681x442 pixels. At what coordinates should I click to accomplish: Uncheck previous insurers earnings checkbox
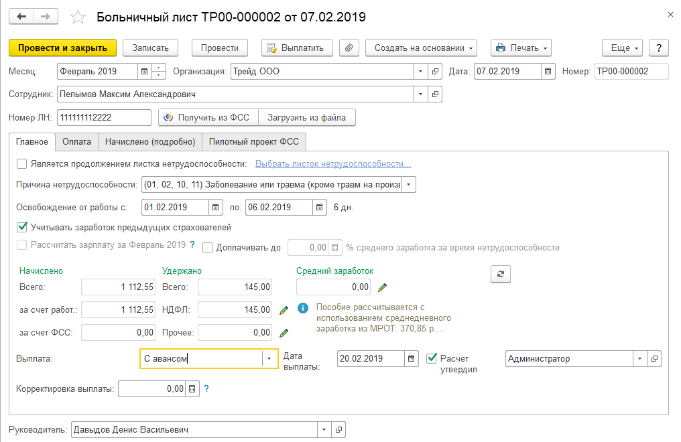[x=22, y=227]
